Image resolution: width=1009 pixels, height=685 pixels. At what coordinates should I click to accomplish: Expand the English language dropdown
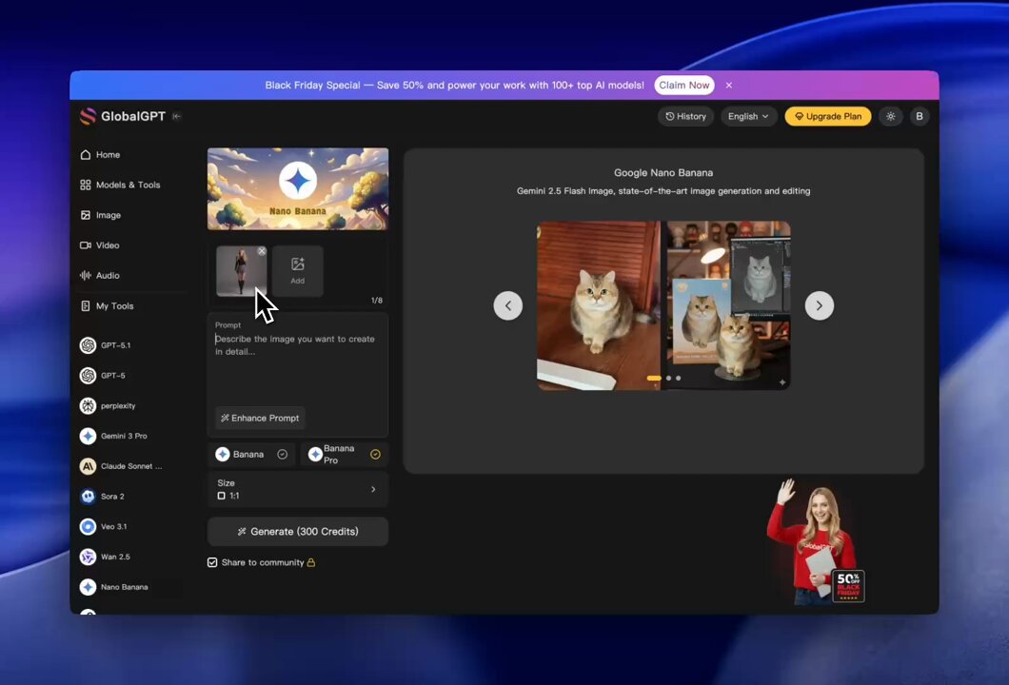[748, 116]
